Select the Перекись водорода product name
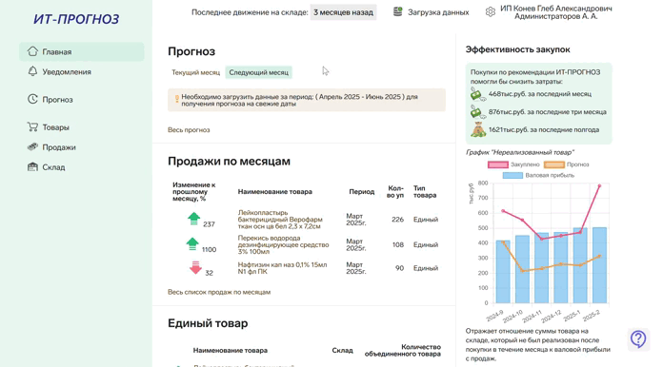The image size is (663, 367). (283, 244)
